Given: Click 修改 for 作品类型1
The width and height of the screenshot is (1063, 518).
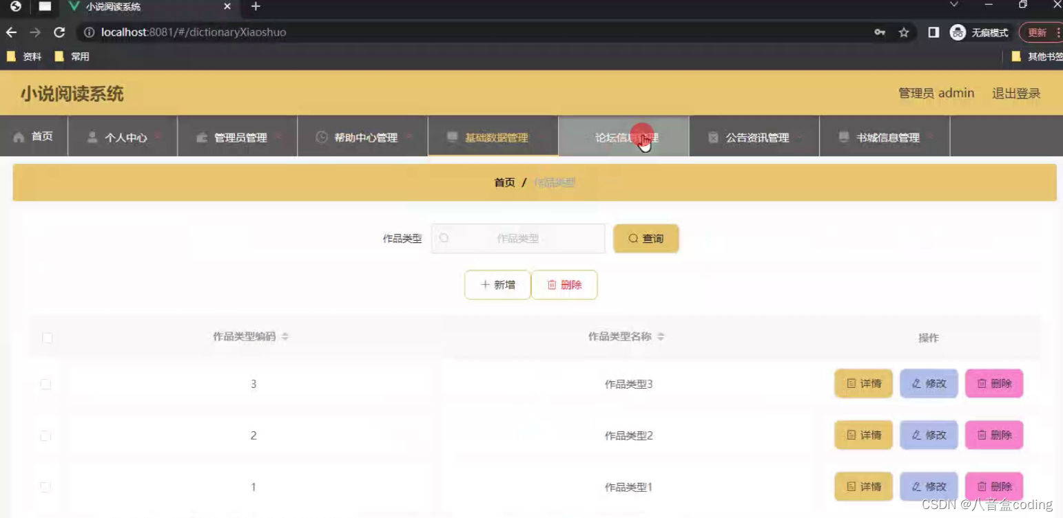Looking at the screenshot, I should pos(929,487).
